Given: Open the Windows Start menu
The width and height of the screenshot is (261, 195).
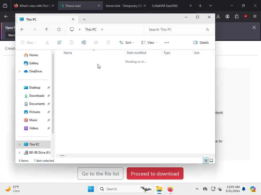Looking at the screenshot, I should coord(91,189).
